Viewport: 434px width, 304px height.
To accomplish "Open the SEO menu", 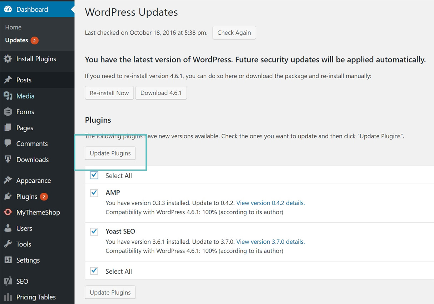I will 37,281.
